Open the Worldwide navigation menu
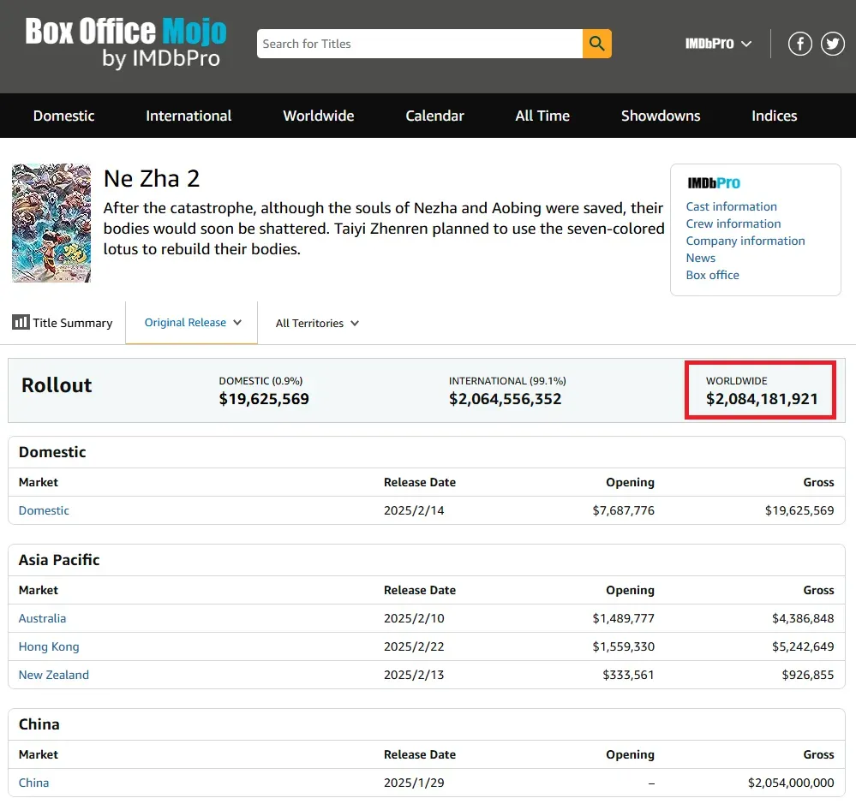 (x=319, y=116)
